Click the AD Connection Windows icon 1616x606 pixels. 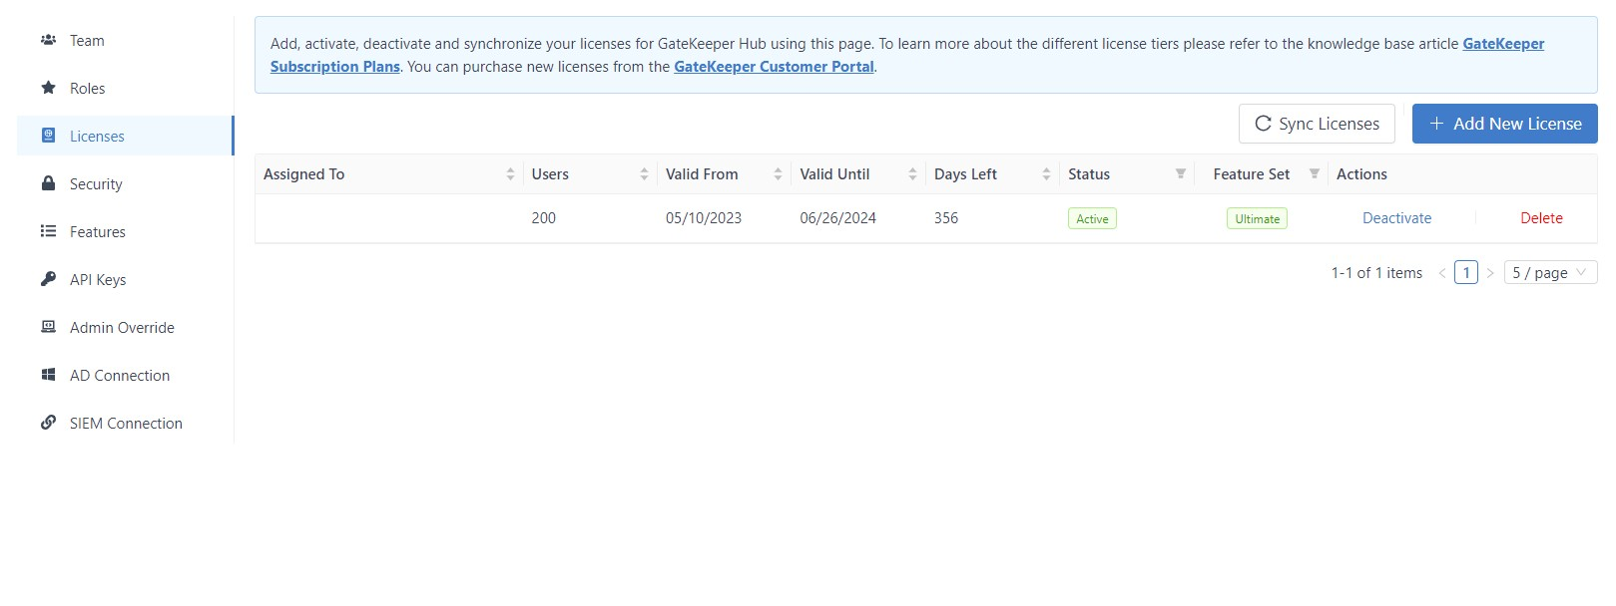pos(48,375)
